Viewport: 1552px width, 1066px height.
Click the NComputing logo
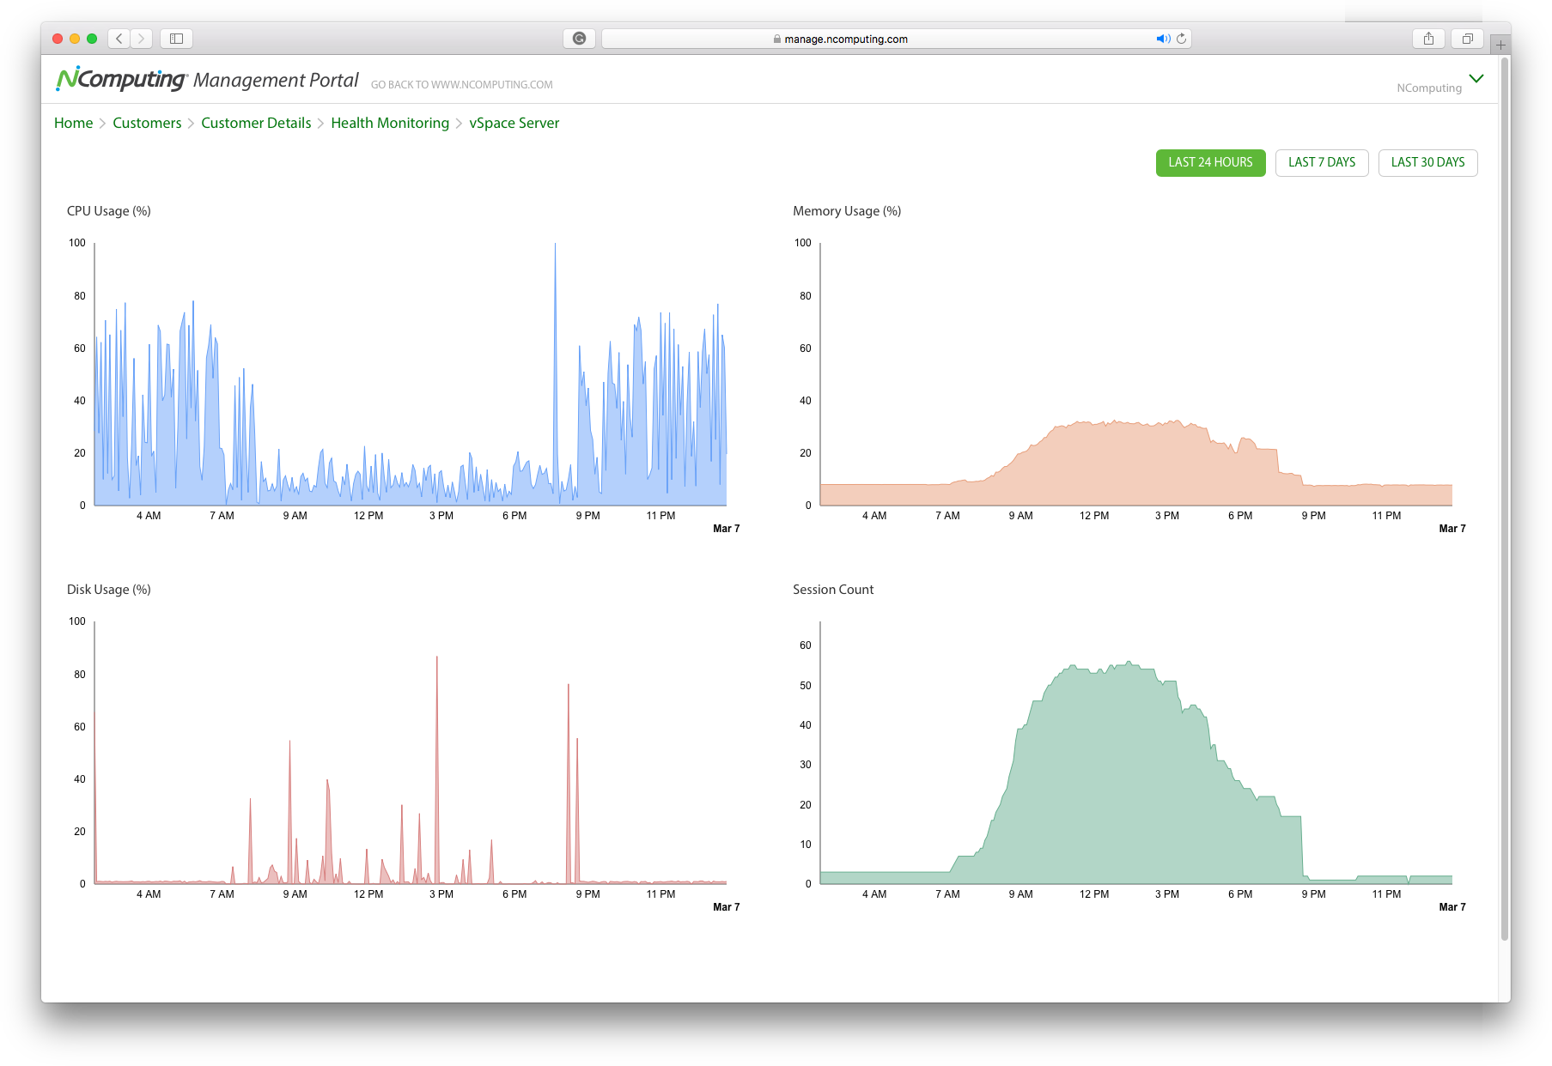click(x=121, y=79)
